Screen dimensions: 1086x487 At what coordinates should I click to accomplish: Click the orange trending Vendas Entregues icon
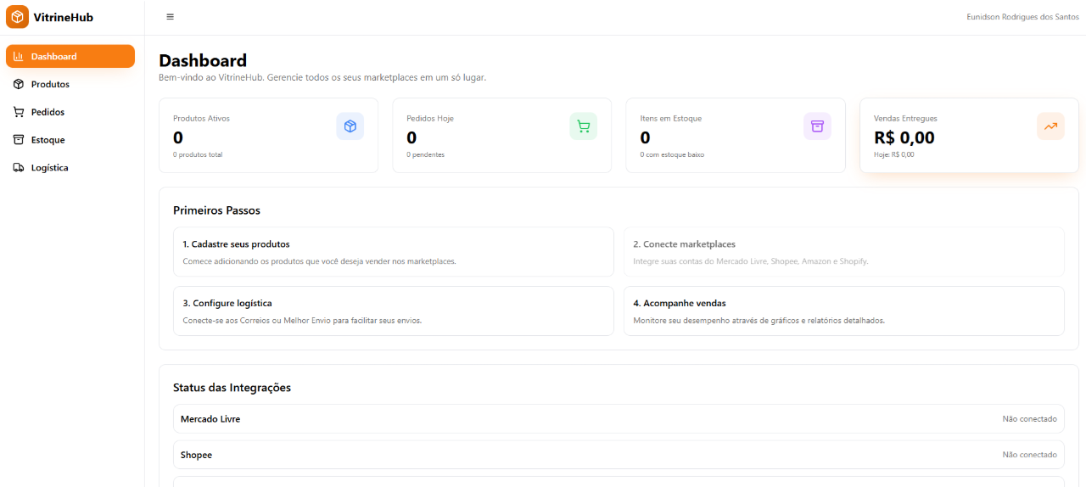point(1050,126)
